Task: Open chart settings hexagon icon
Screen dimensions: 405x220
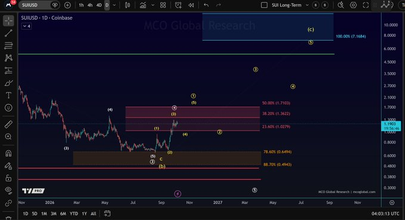Action: tap(353, 5)
